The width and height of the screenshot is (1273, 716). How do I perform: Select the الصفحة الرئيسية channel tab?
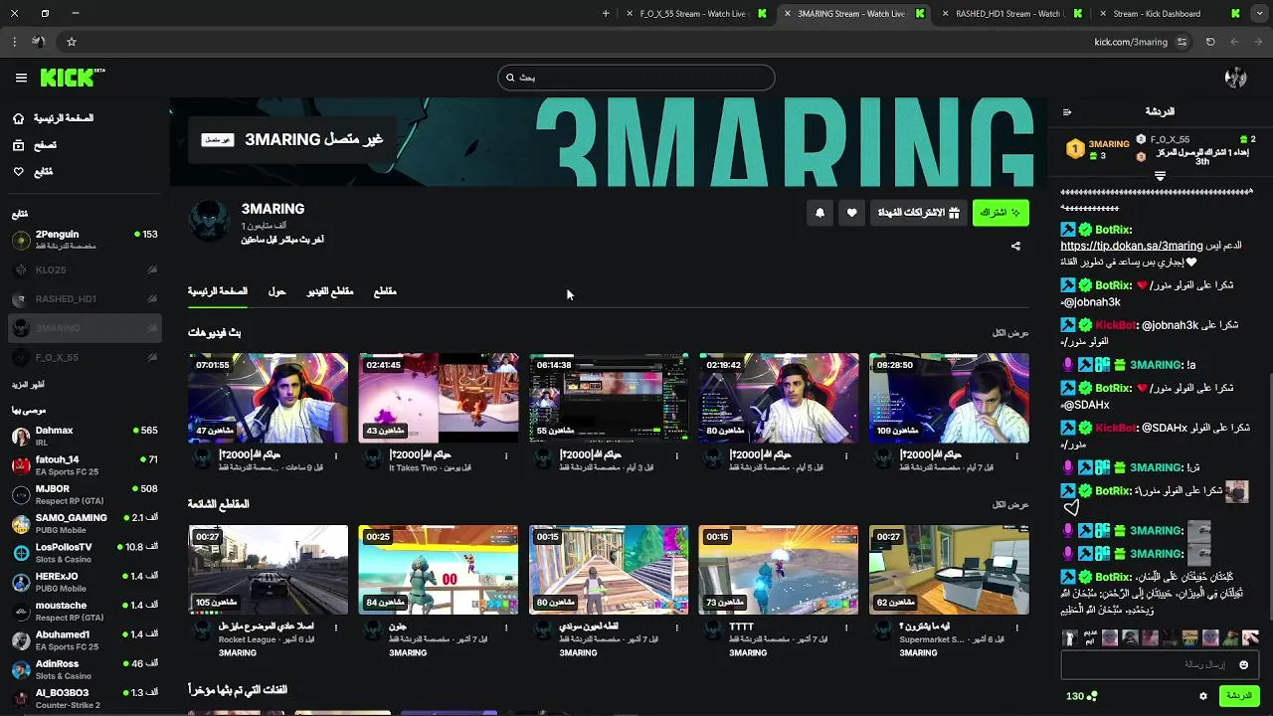pos(218,291)
